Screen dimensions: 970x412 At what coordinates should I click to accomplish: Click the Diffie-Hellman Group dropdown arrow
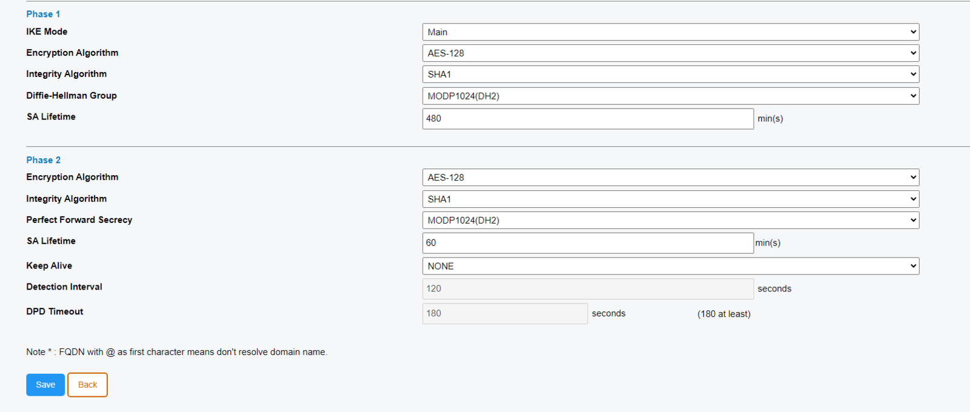point(913,96)
